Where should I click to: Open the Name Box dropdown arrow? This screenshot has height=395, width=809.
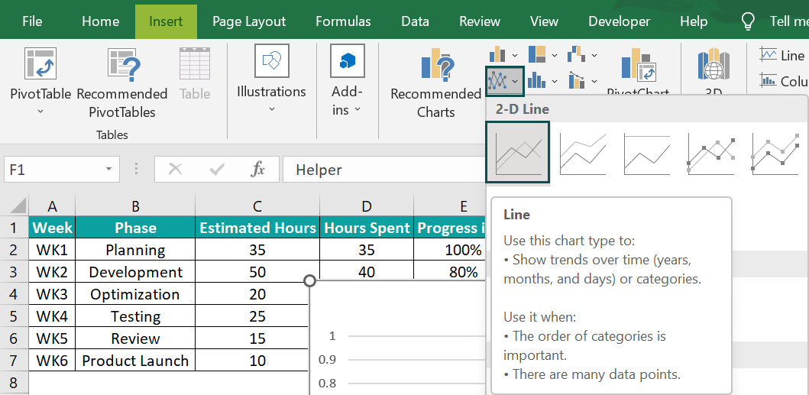(x=108, y=170)
